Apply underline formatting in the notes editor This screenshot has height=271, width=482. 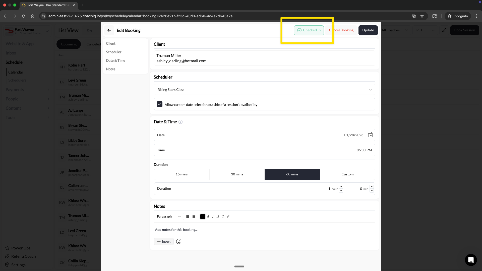(218, 216)
